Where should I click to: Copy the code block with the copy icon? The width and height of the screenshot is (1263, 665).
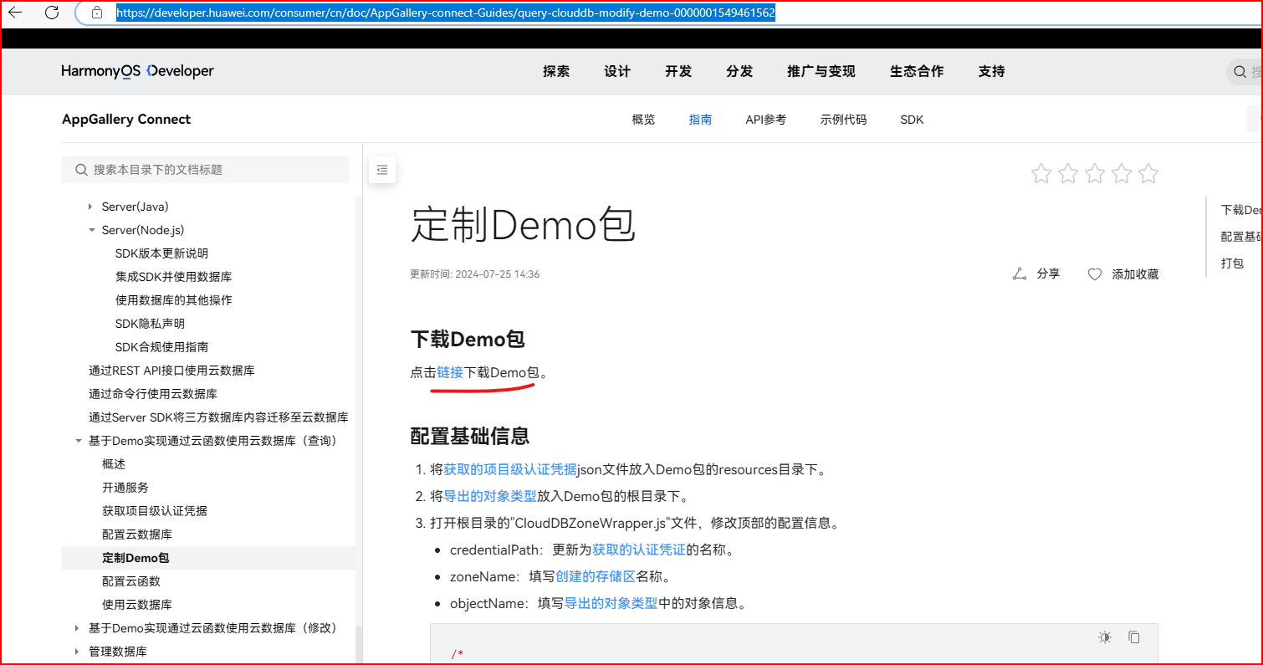[x=1134, y=637]
